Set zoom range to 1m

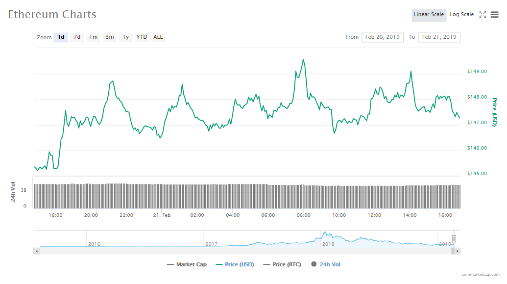point(93,37)
